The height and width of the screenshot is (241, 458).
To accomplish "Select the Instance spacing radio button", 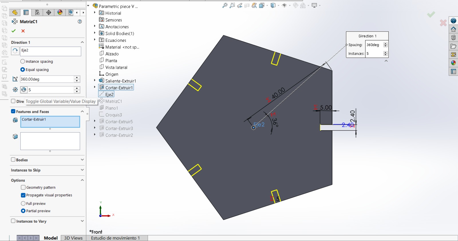I will pos(23,61).
